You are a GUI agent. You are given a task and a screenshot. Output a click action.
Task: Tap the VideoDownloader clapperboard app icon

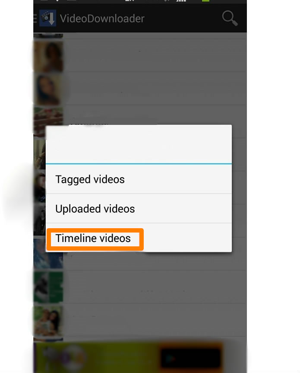(48, 18)
